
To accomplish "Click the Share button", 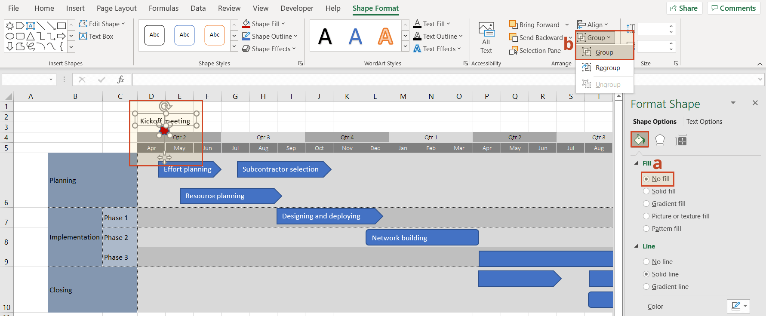I will tap(684, 8).
